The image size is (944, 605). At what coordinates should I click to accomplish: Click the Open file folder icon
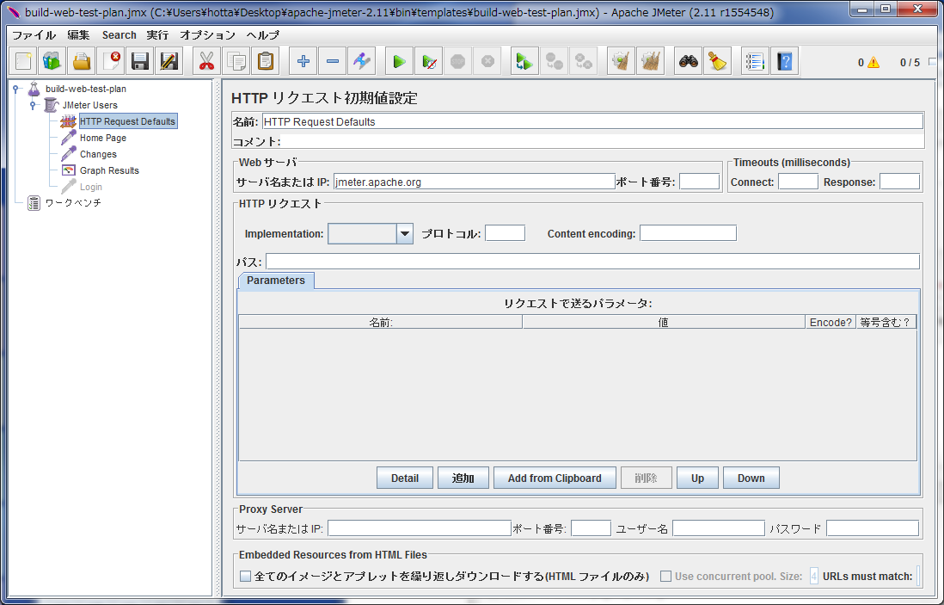(82, 61)
